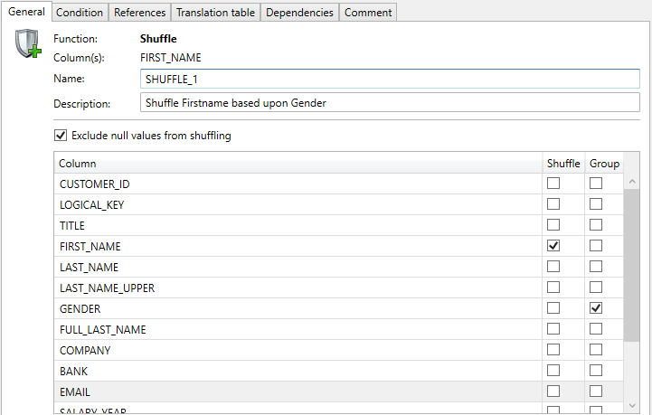Uncheck Group checkbox for GENDER

click(x=596, y=308)
